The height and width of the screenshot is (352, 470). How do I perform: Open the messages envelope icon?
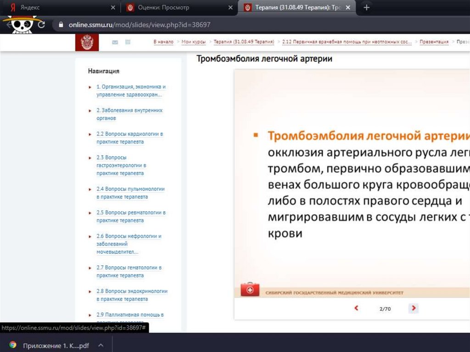point(115,42)
